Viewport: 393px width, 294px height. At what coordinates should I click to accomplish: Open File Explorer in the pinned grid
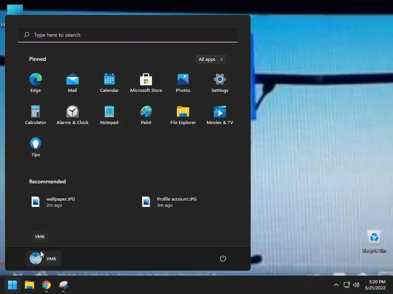click(x=183, y=115)
